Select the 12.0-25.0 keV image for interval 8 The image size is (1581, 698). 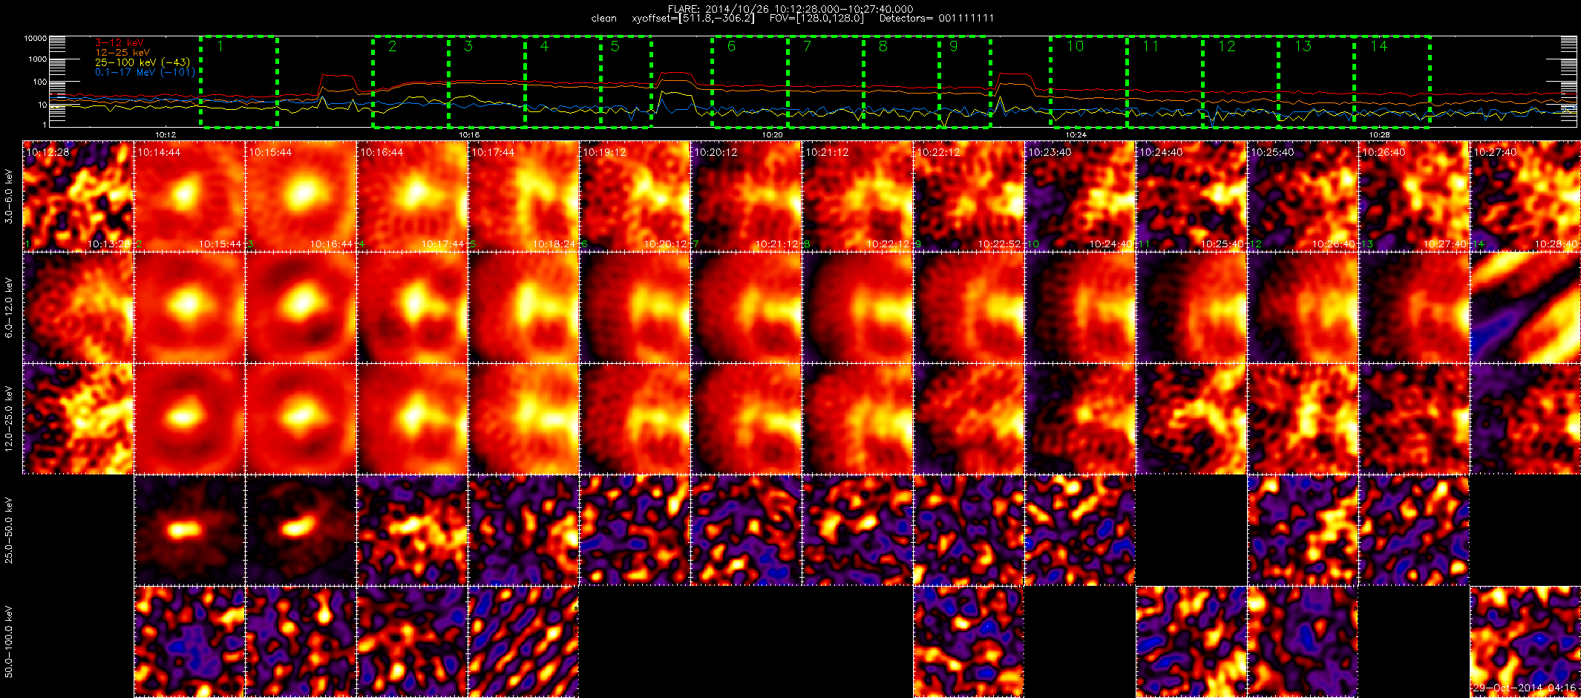point(857,419)
